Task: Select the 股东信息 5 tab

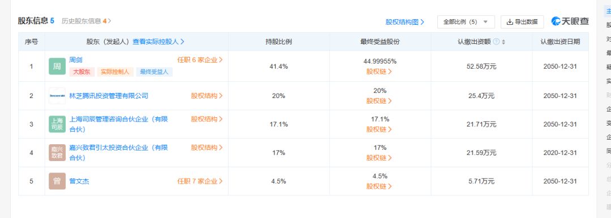Action: (x=36, y=21)
